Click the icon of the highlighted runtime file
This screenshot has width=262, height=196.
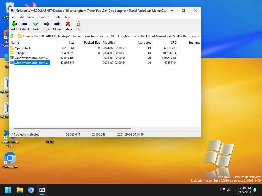pos(12,63)
